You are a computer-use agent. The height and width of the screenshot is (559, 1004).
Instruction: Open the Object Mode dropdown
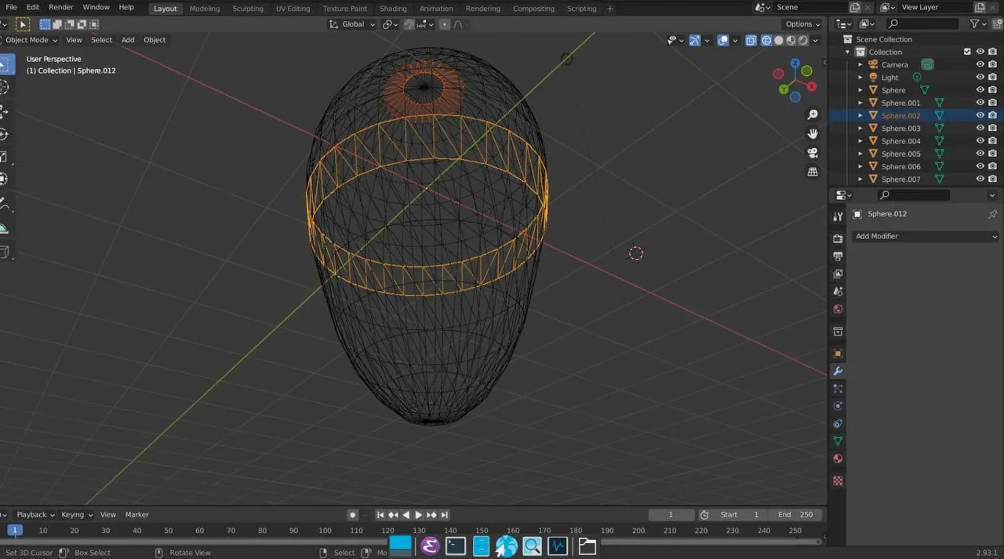[x=31, y=40]
